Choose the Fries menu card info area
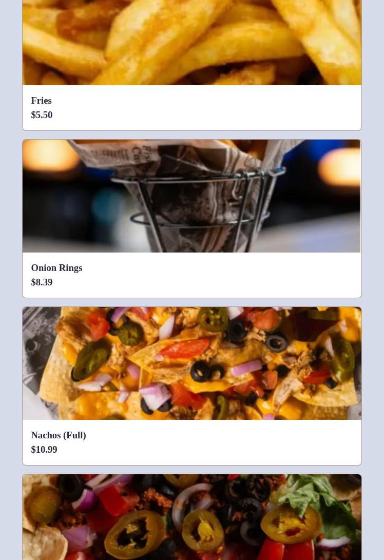The image size is (384, 560). [x=192, y=108]
